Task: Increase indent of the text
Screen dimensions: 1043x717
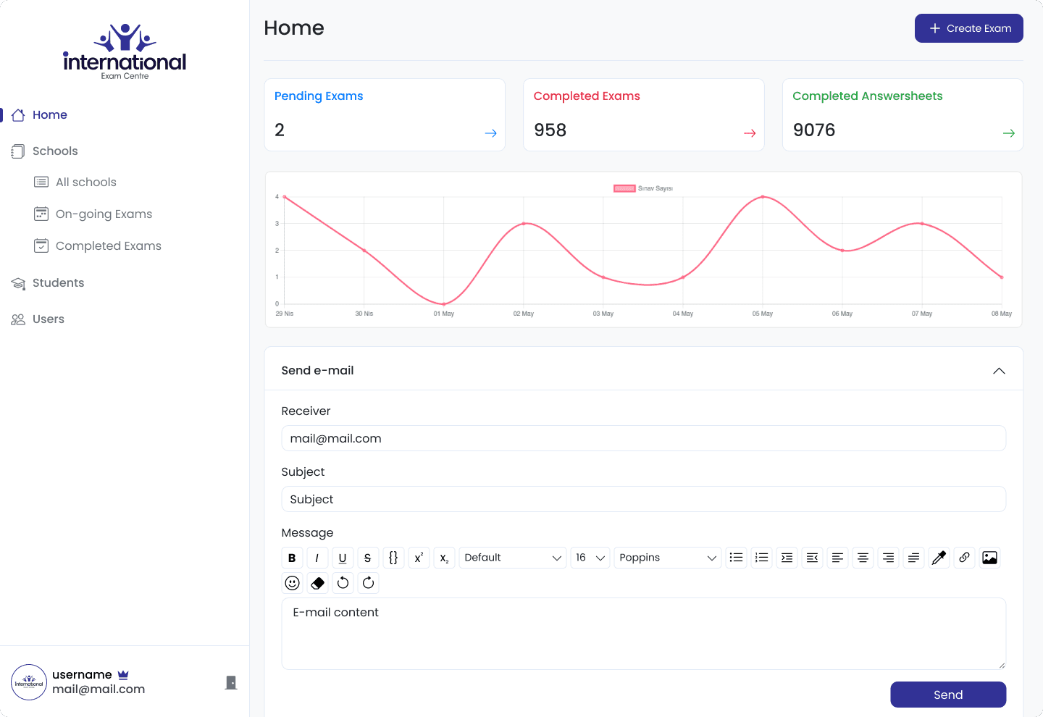Action: (x=787, y=558)
